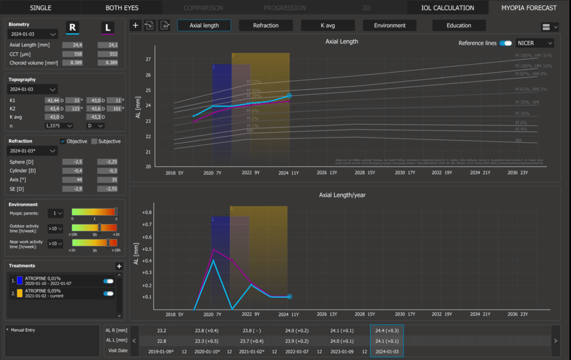Add a new treatment with plus icon
The width and height of the screenshot is (571, 360).
click(119, 266)
